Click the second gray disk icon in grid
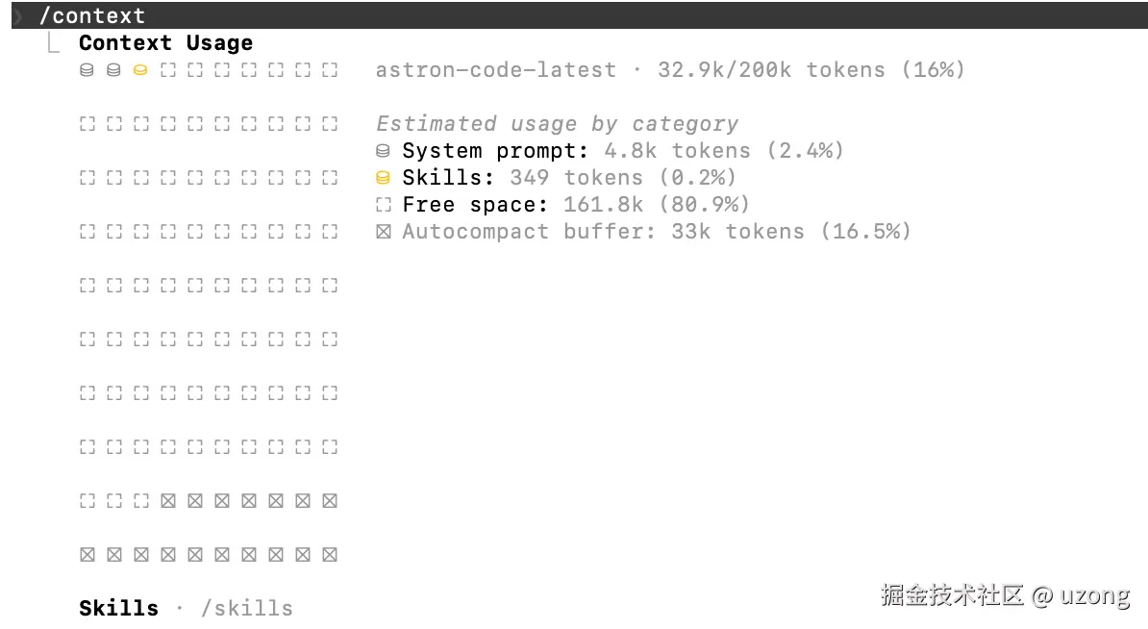The height and width of the screenshot is (629, 1148). pyautogui.click(x=113, y=70)
